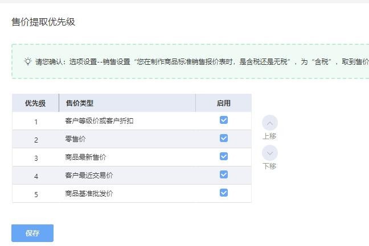369x246 pixels.
Task: Click the 售价类型 column header
Action: tap(127, 103)
